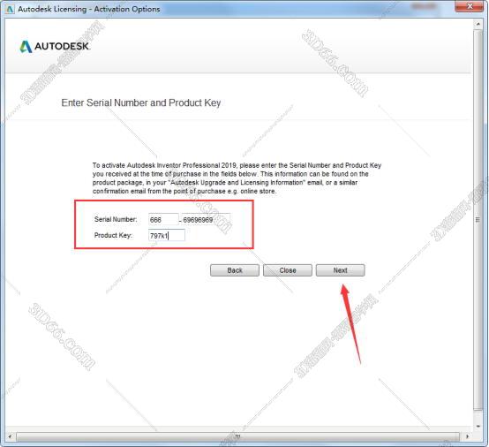Click the Autodesk icon in the title bar

tap(10, 9)
